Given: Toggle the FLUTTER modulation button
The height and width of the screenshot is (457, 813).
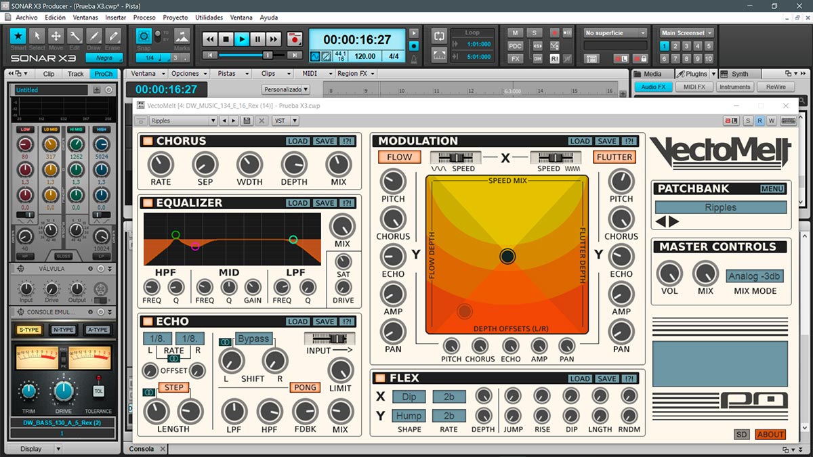Looking at the screenshot, I should click(614, 156).
